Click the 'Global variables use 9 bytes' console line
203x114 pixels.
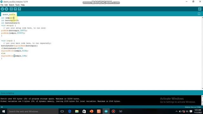(x=60, y=101)
